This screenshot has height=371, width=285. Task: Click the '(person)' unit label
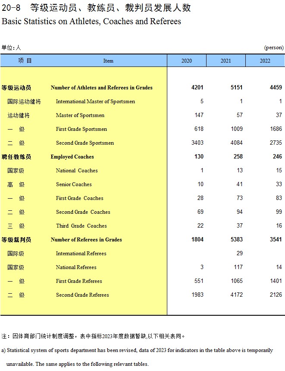click(274, 48)
